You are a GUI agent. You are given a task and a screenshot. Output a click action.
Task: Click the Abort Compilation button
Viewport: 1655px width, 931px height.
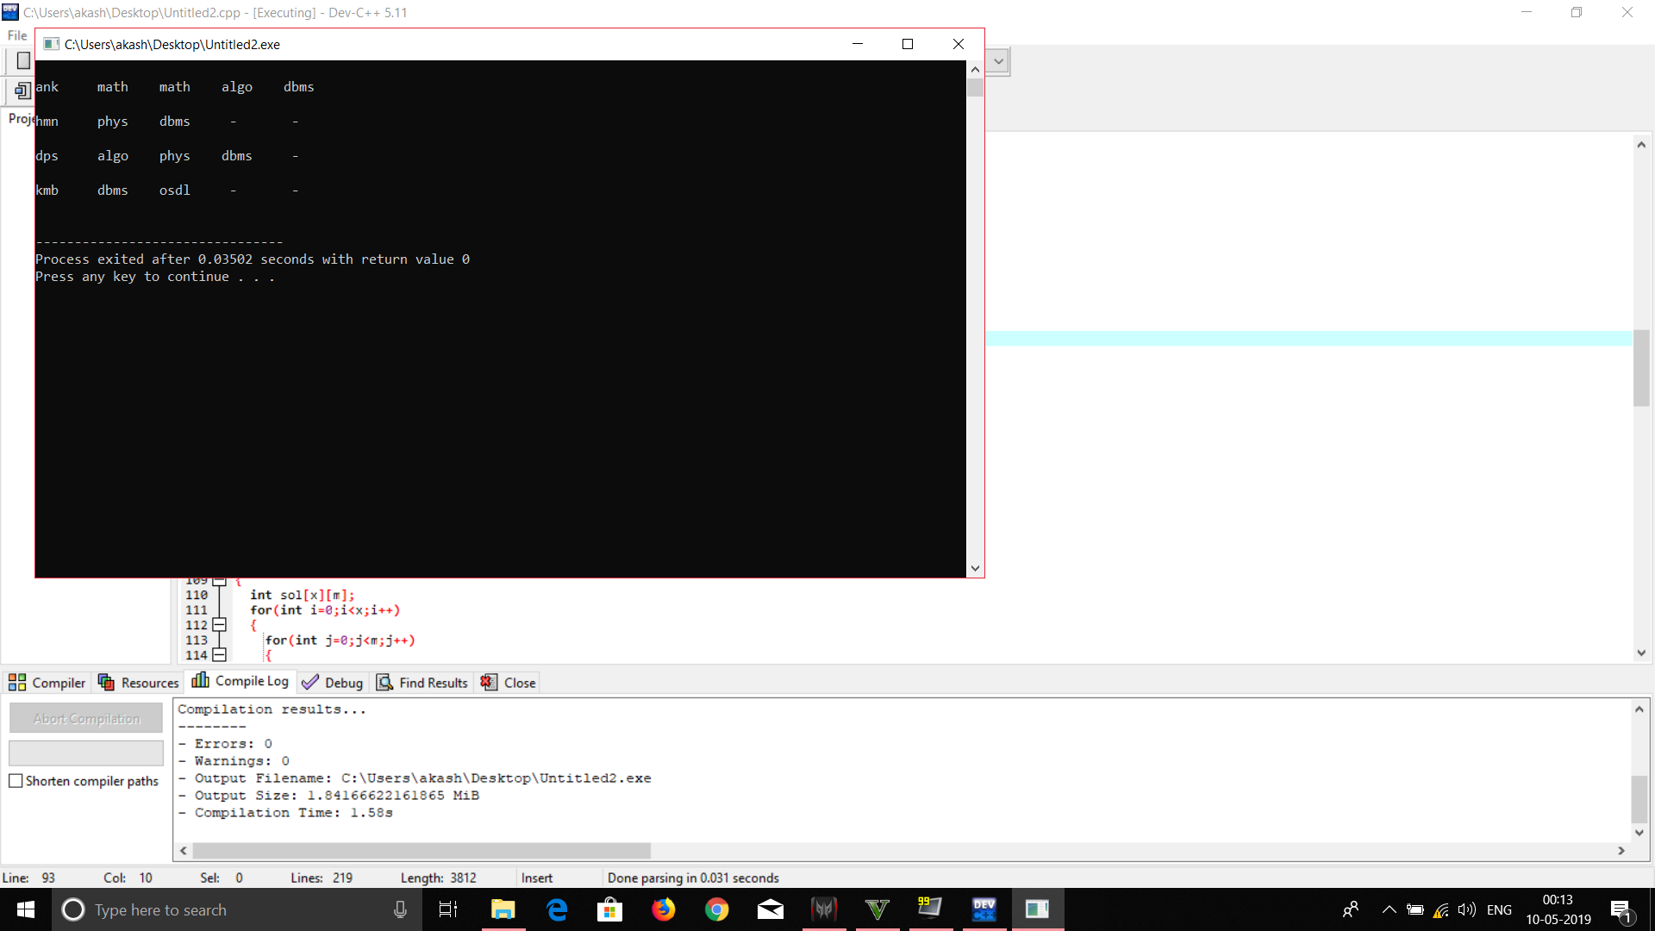coord(86,718)
